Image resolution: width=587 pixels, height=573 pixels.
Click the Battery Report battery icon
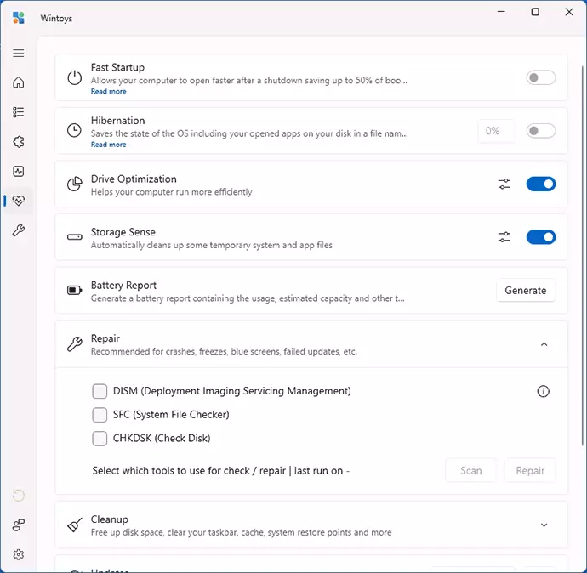click(x=75, y=290)
